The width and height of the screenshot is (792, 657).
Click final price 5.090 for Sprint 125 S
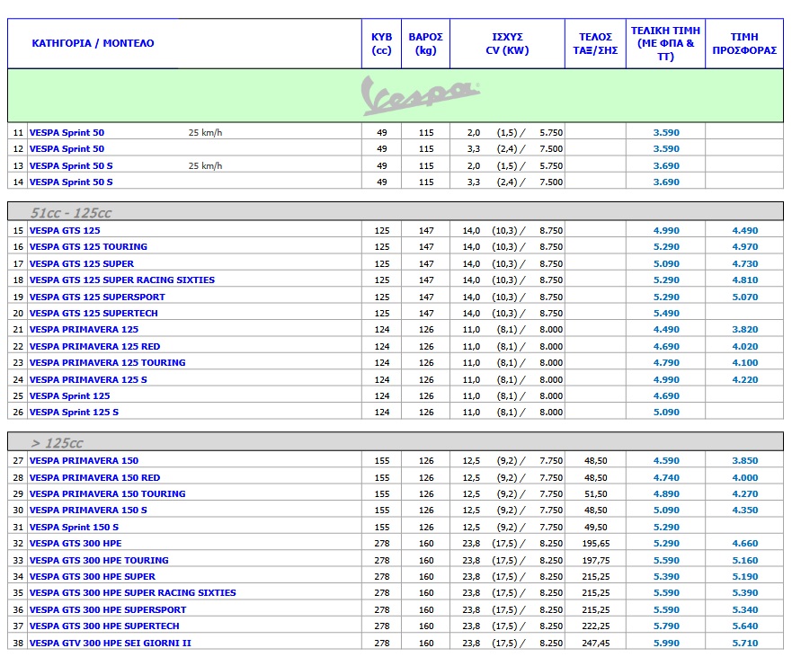pyautogui.click(x=666, y=412)
